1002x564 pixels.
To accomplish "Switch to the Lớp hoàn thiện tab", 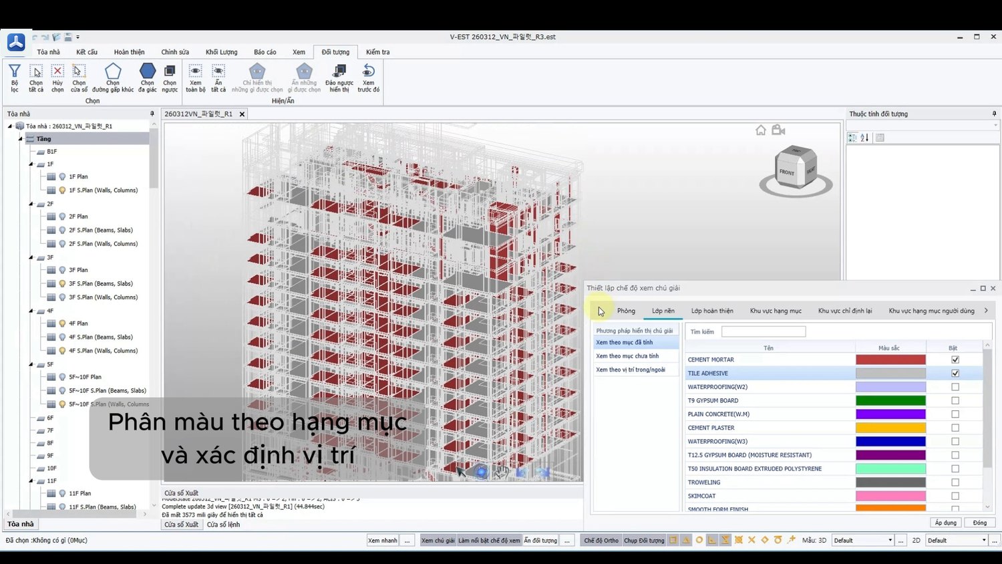I will pos(712,311).
